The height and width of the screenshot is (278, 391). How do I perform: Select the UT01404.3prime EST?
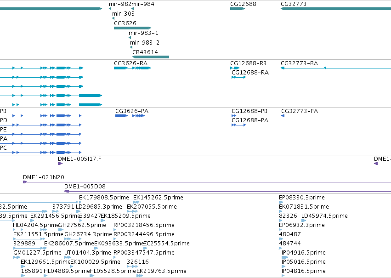pos(68,258)
